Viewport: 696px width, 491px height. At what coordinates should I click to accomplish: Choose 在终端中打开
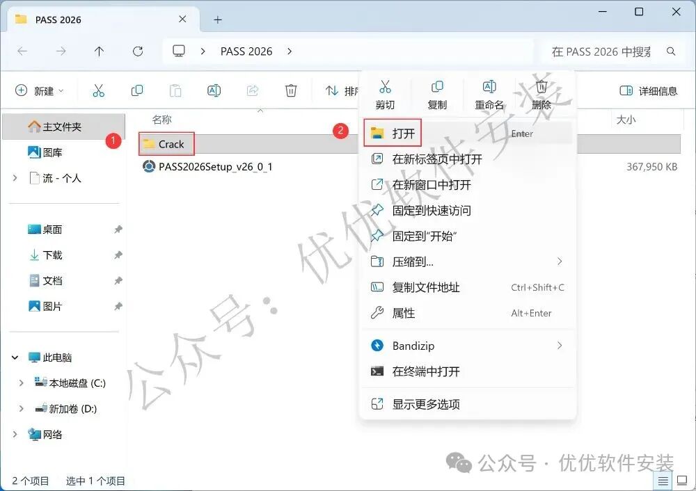click(x=468, y=371)
